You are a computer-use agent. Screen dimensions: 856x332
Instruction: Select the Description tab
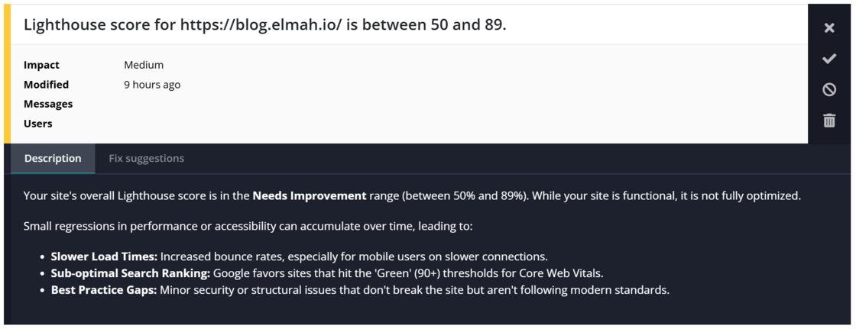click(x=53, y=159)
